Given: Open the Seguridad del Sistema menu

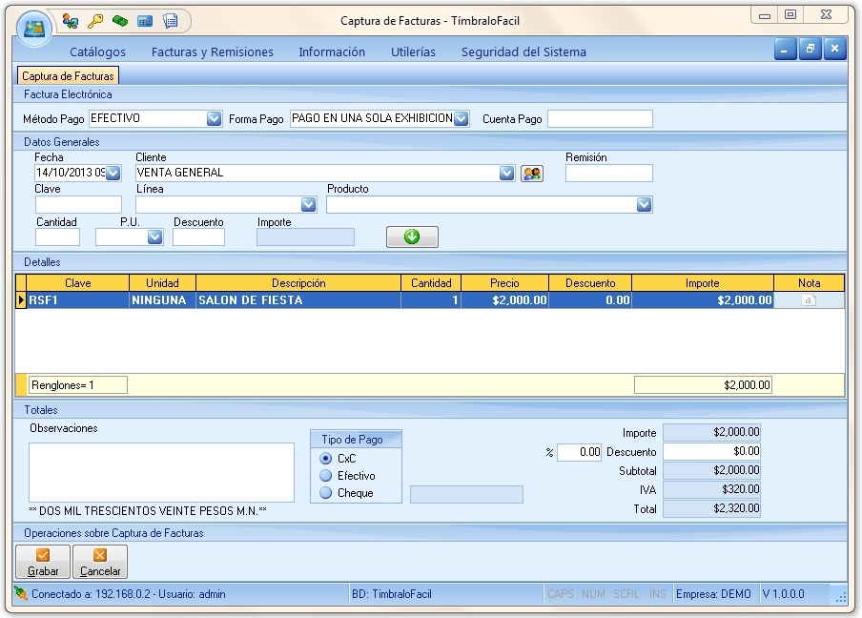Looking at the screenshot, I should pyautogui.click(x=523, y=51).
